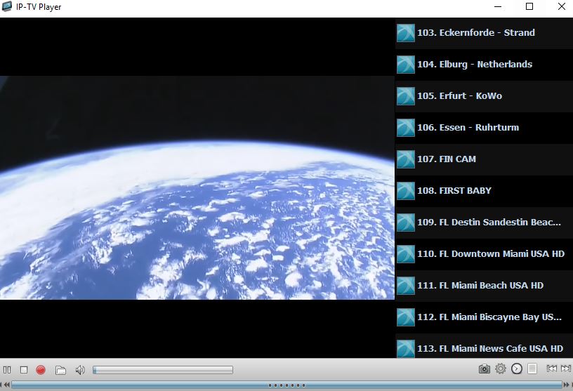Start recording with the red button
Viewport: 573px width, 391px height.
pyautogui.click(x=41, y=370)
